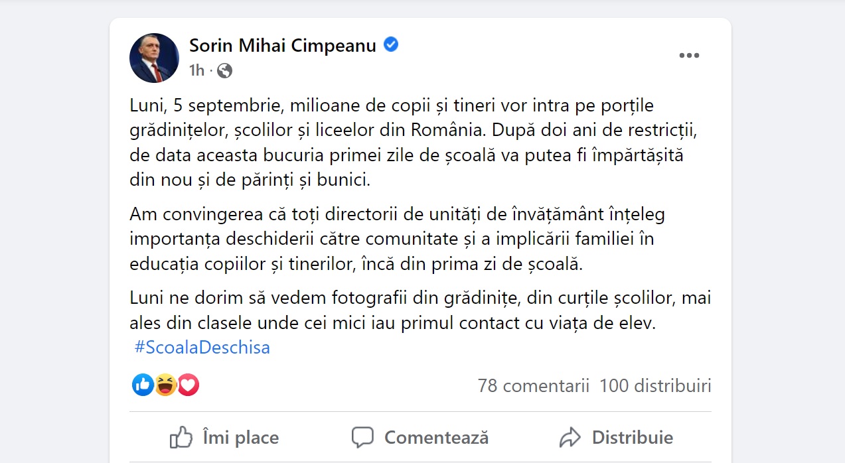
Task: Click the share arrow icon
Action: pyautogui.click(x=570, y=438)
